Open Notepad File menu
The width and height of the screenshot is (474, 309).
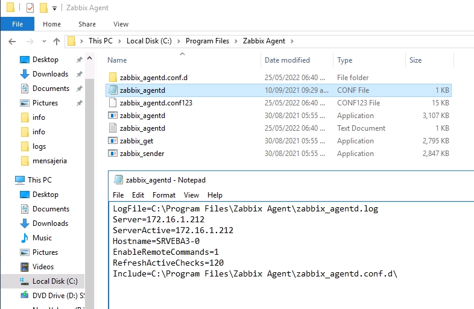coord(118,195)
